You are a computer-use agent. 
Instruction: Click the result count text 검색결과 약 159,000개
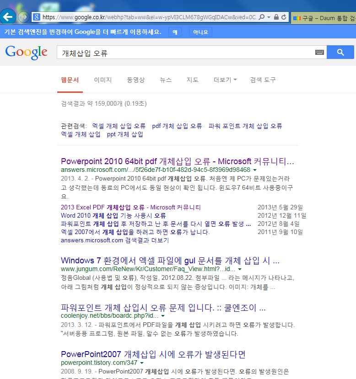104,104
